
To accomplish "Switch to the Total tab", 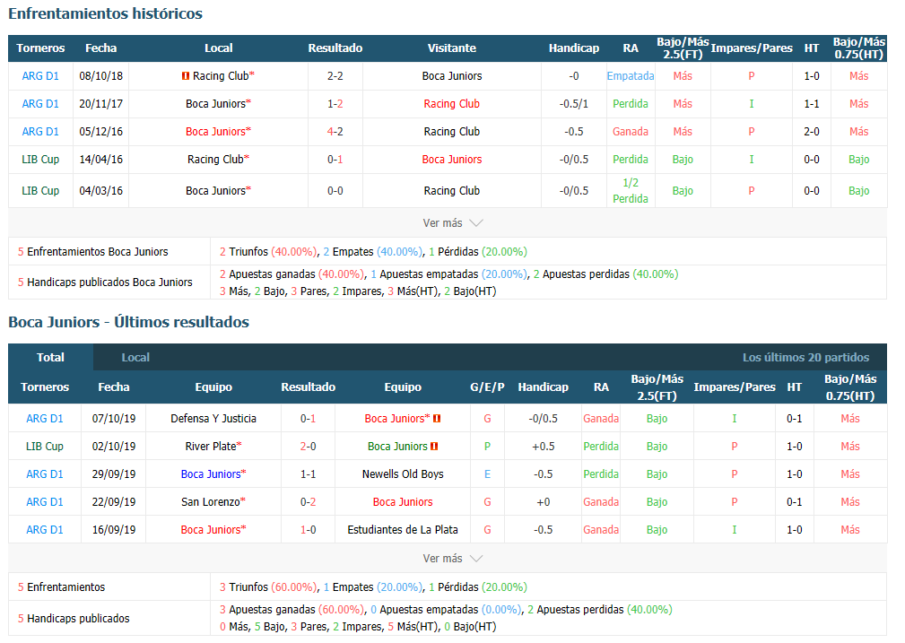I will click(x=50, y=357).
